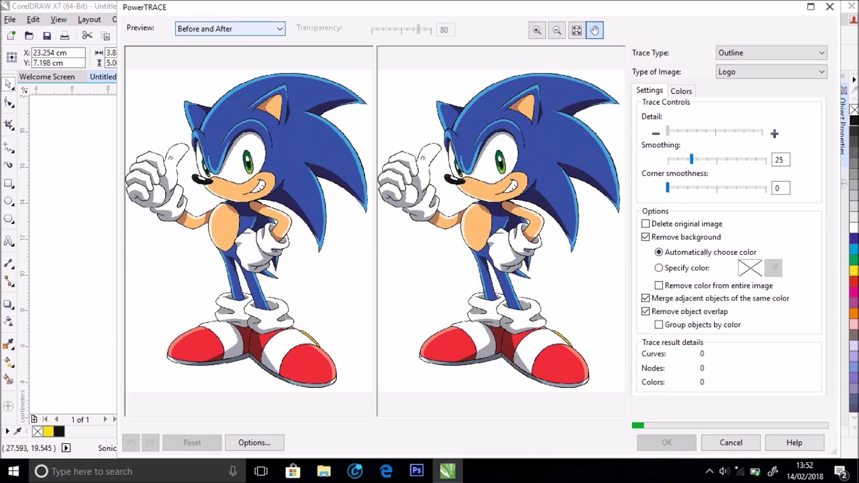859x483 pixels.
Task: Open the File menu
Action: pos(10,19)
